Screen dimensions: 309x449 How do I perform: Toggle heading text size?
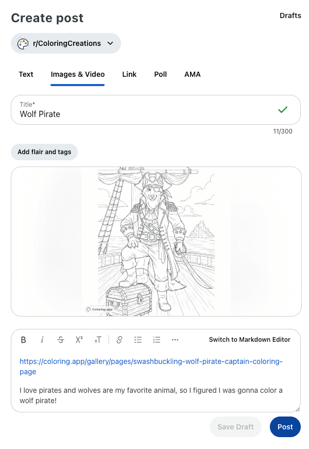tap(98, 340)
